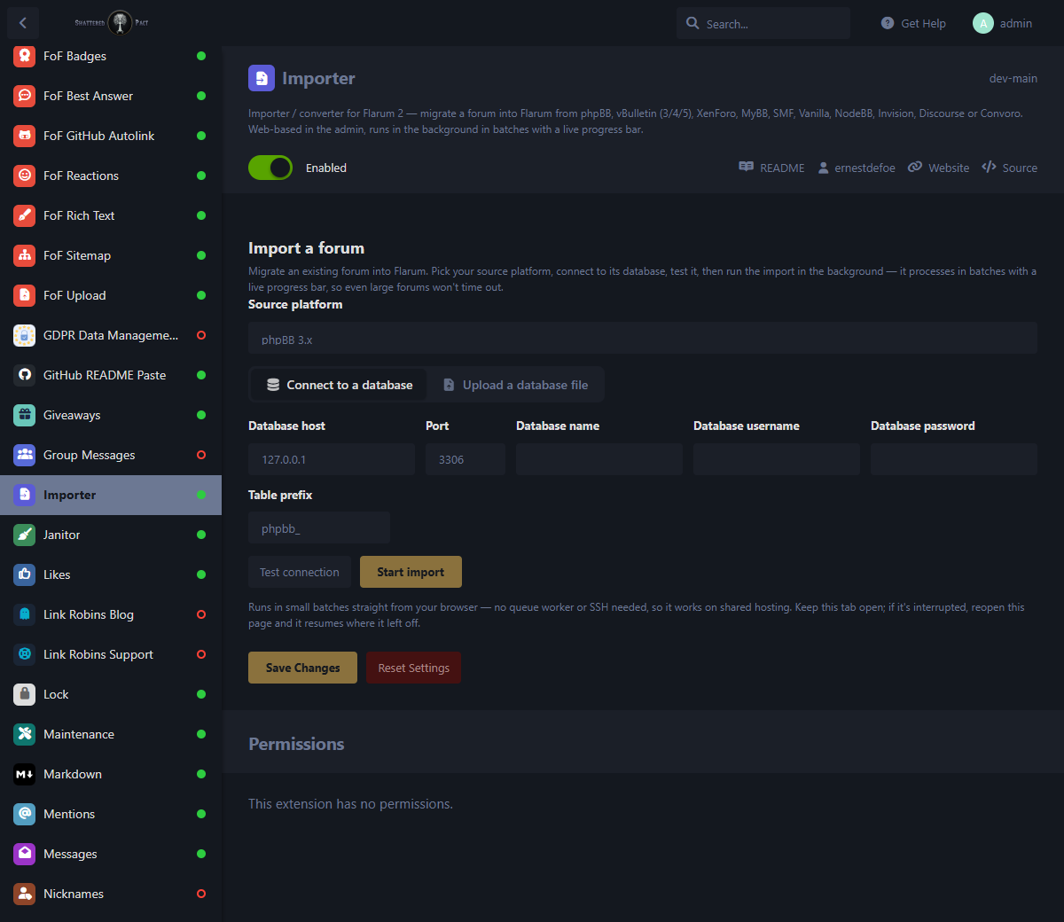Click the Giveaways gift icon
Viewport: 1064px width, 922px height.
pos(25,415)
